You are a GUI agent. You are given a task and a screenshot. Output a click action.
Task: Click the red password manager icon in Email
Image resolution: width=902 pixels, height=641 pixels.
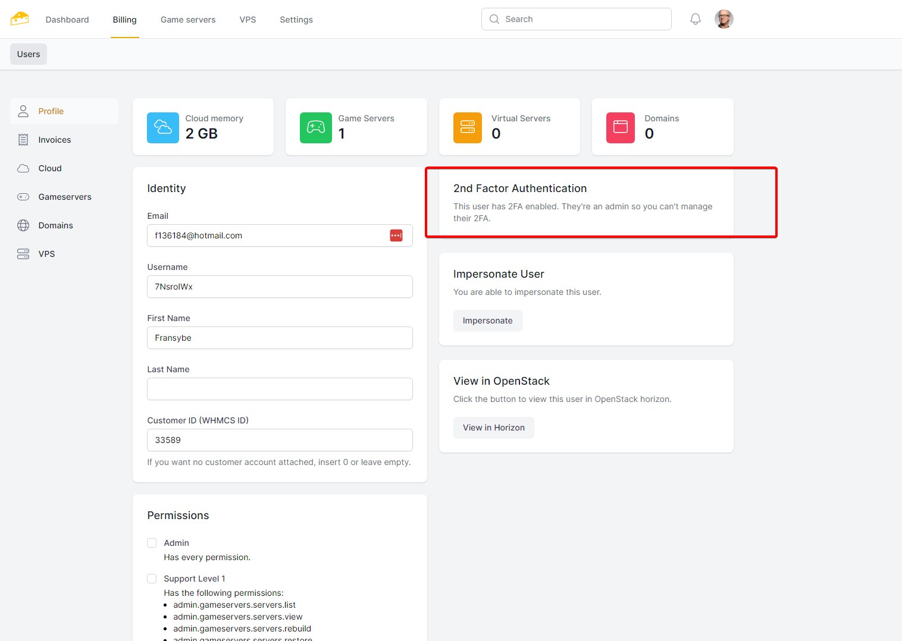click(396, 235)
